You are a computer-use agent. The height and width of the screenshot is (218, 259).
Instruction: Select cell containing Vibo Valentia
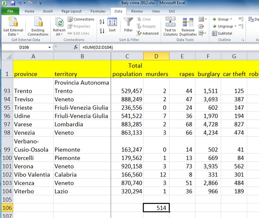coord(33,174)
